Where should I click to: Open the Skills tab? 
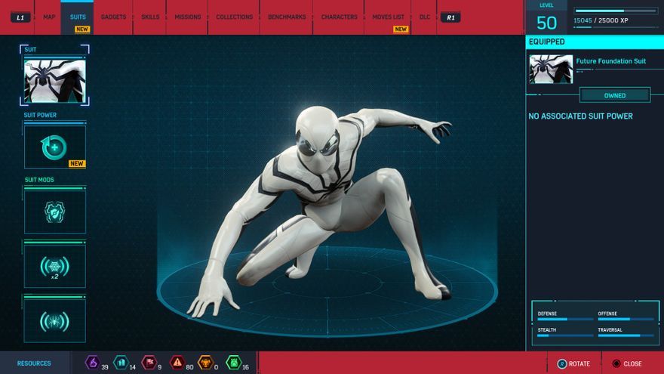[150, 17]
